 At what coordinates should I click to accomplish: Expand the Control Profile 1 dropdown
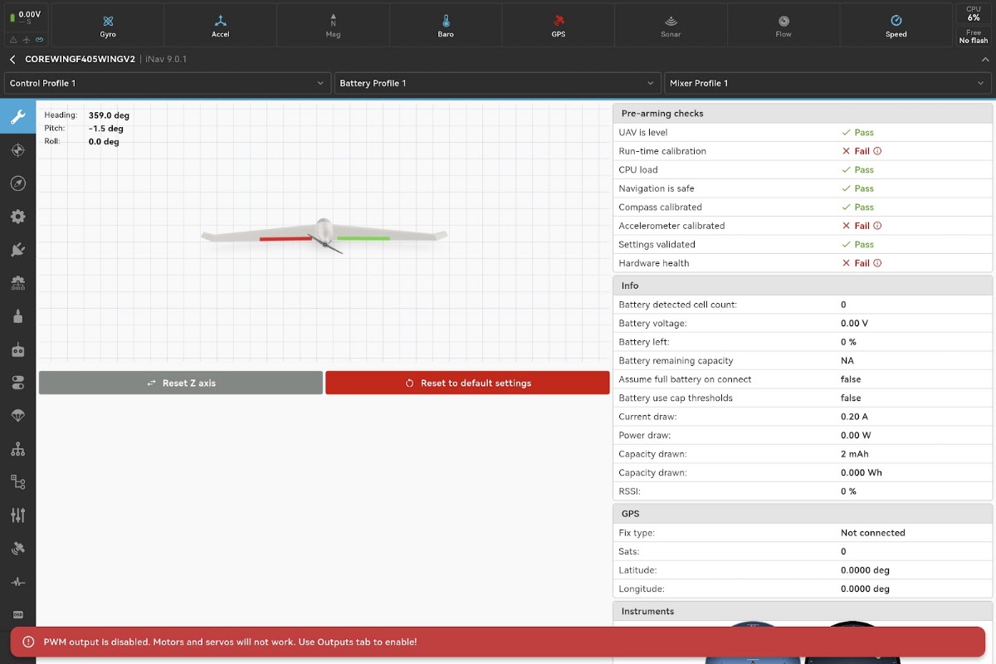tap(167, 83)
